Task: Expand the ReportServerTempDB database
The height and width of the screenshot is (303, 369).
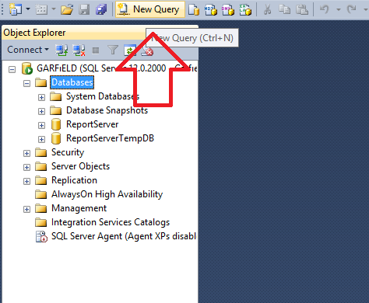Action: [41, 139]
